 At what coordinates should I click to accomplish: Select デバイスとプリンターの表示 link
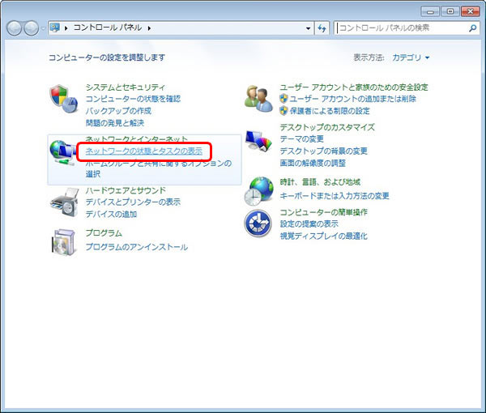pos(133,202)
